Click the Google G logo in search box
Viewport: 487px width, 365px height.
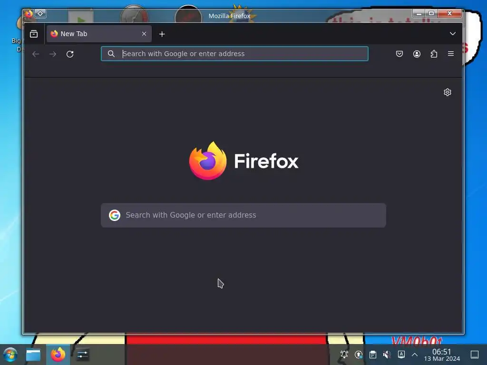[x=115, y=215]
